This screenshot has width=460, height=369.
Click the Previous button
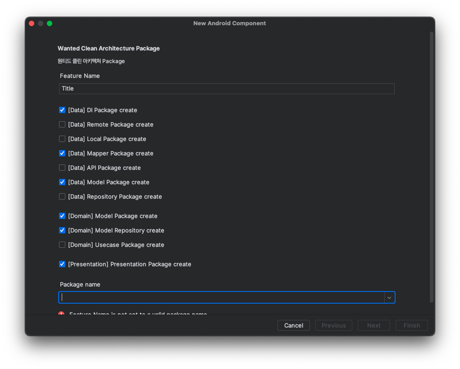(333, 325)
